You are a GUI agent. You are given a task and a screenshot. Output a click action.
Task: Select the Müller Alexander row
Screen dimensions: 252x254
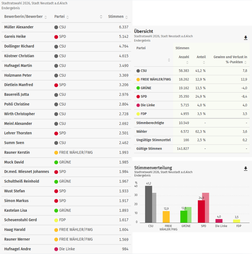pyautogui.click(x=66, y=27)
